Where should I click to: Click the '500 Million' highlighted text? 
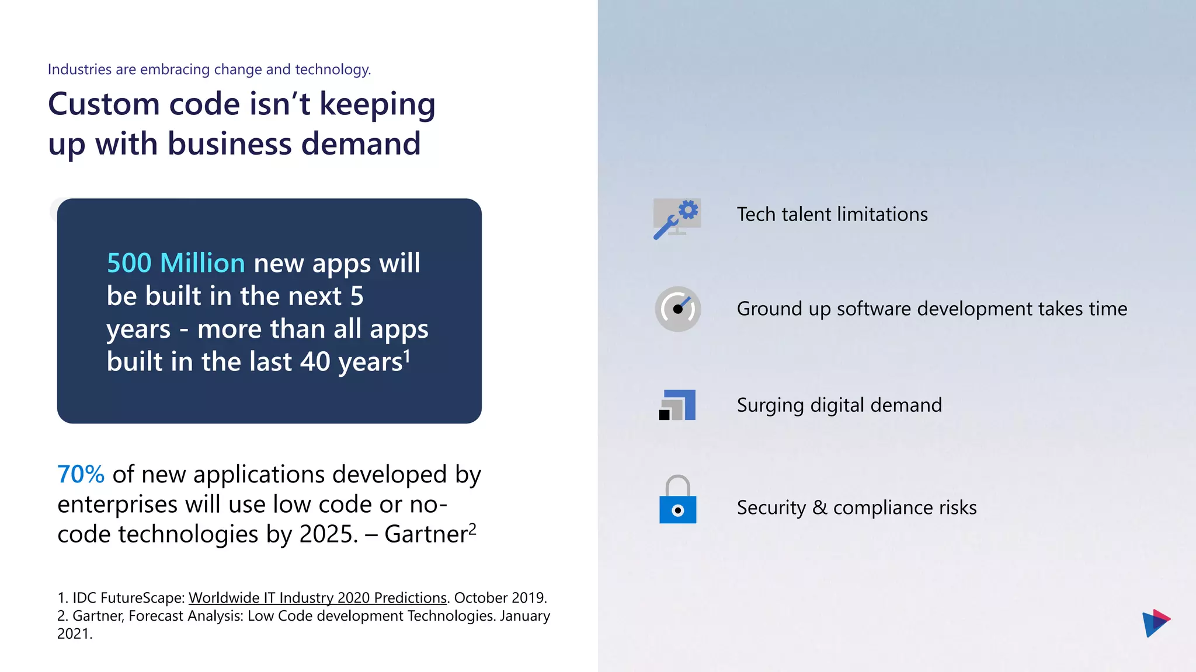tap(176, 263)
